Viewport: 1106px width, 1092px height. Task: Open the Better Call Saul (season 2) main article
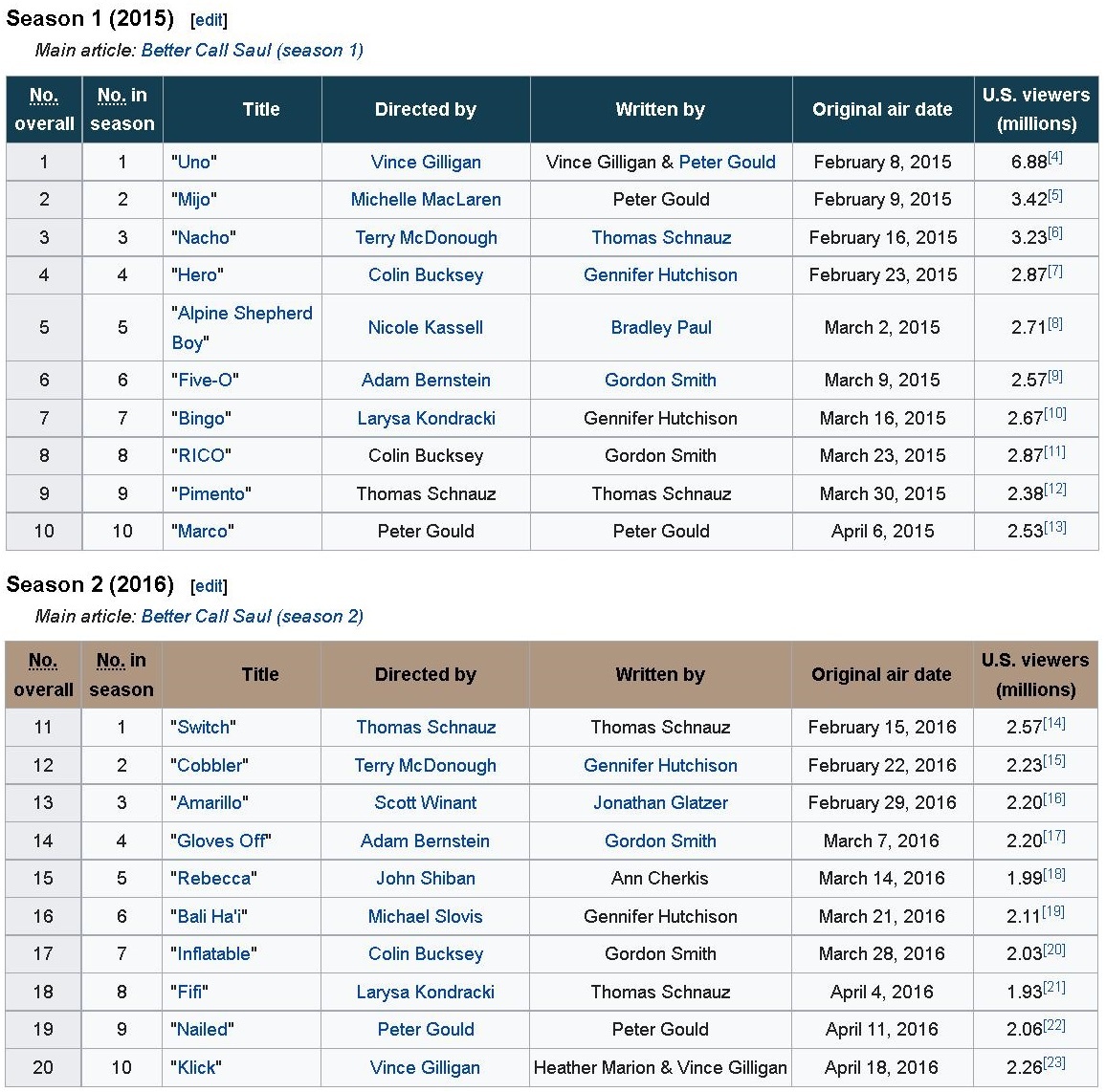point(252,616)
